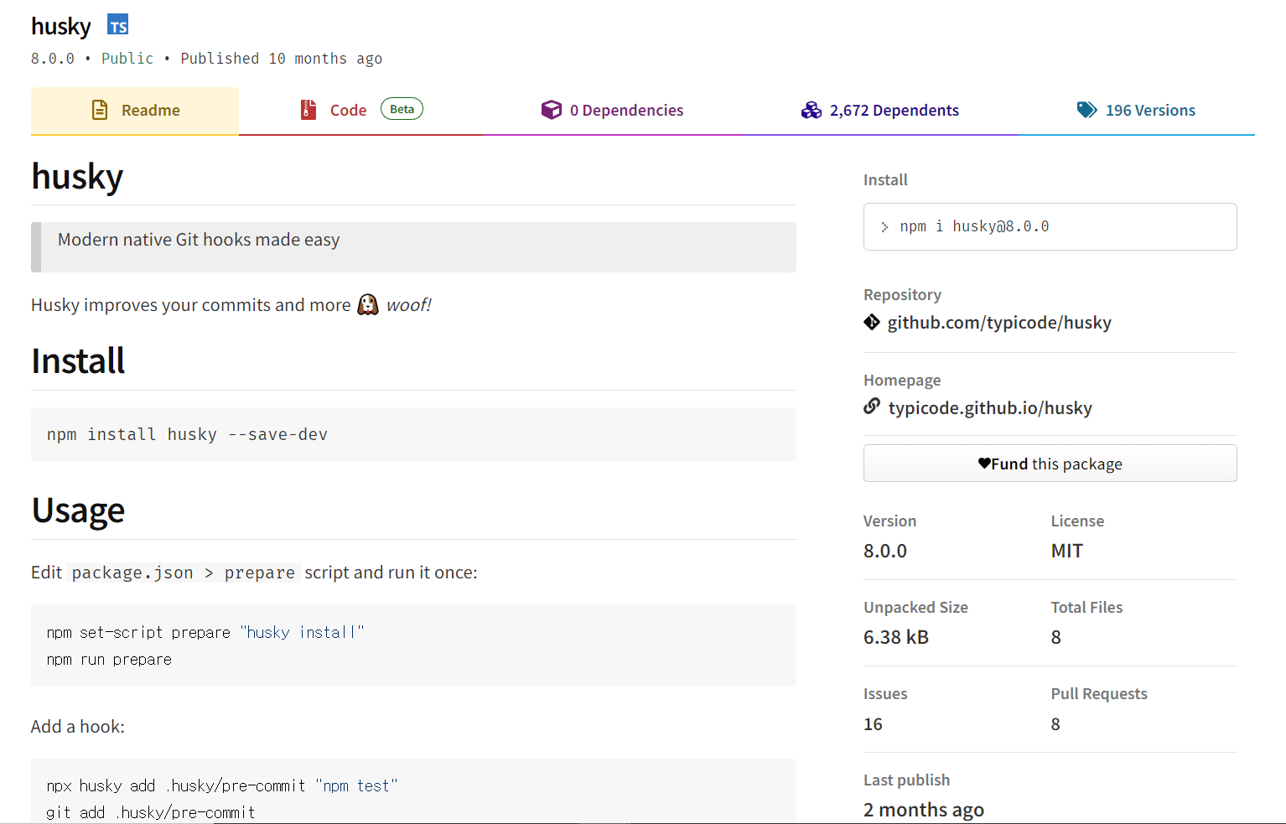Click the Dependents cubes icon

[x=811, y=109]
